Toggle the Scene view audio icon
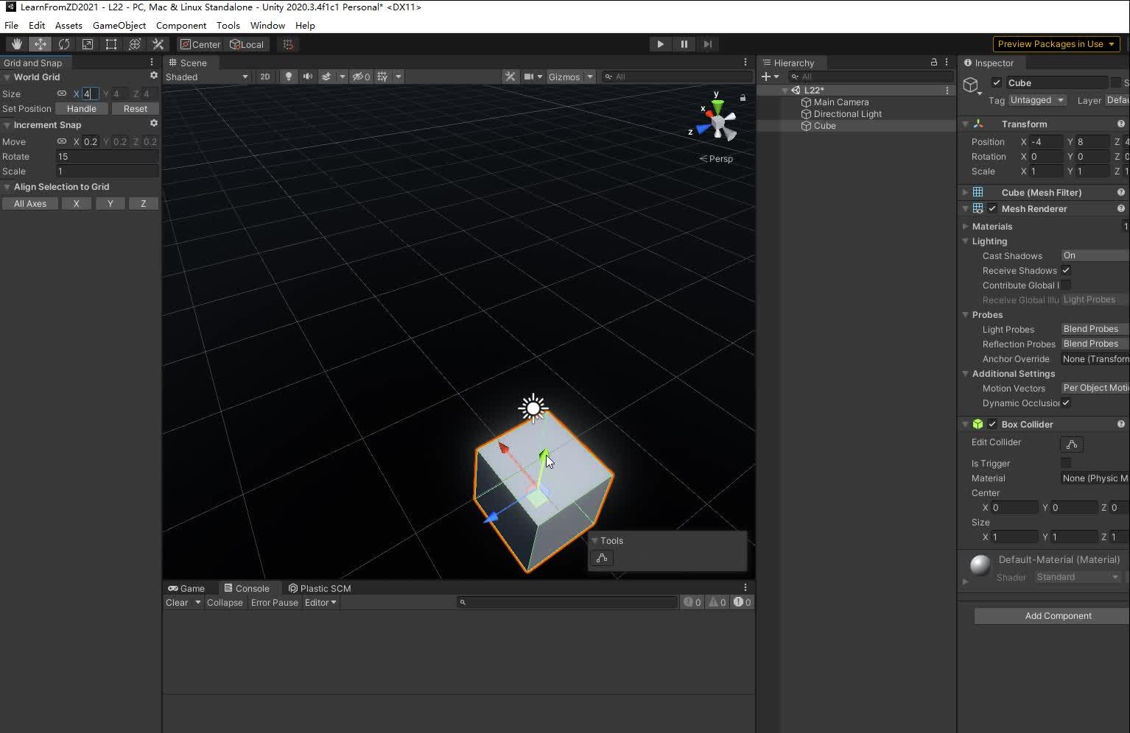Screen dimensions: 1130x733 308,77
